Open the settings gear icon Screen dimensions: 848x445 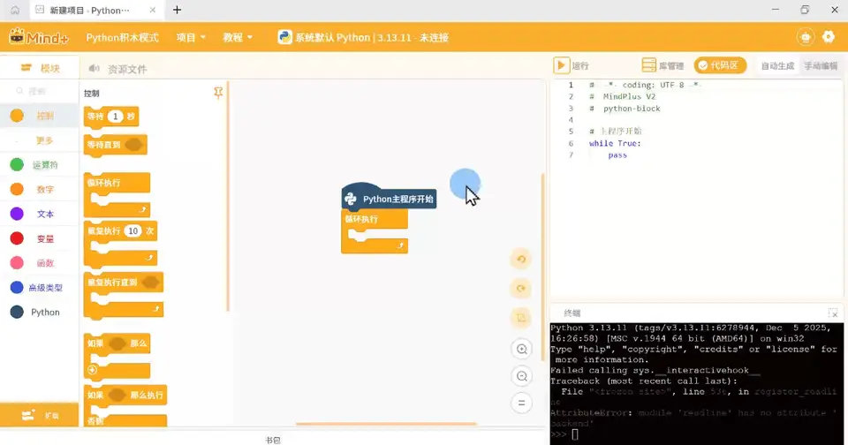[828, 37]
